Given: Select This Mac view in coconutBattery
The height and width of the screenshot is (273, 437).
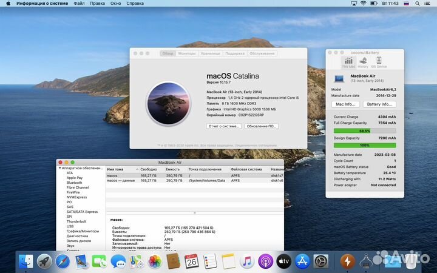Looking at the screenshot, I should [x=348, y=62].
